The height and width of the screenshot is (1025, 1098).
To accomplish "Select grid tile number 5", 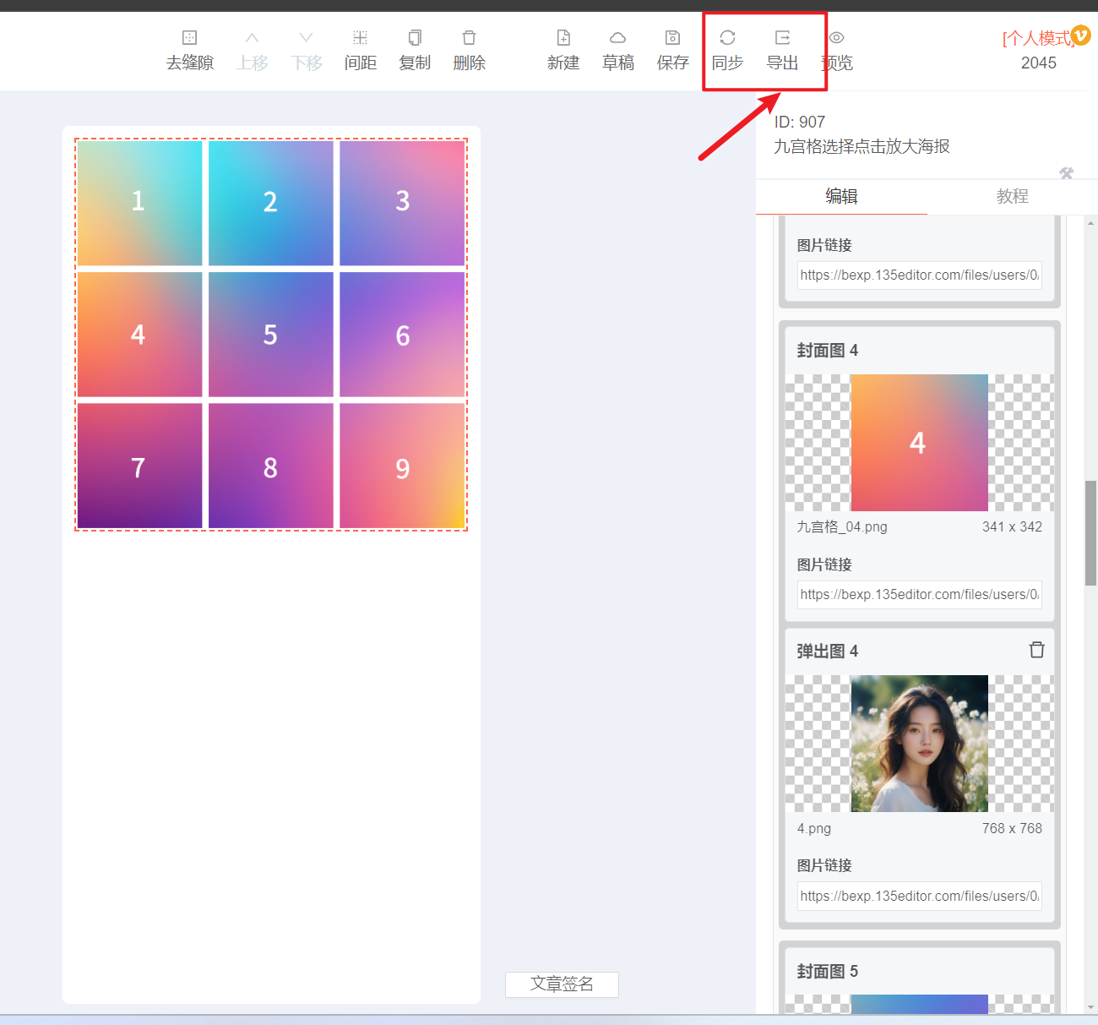I will coord(271,335).
